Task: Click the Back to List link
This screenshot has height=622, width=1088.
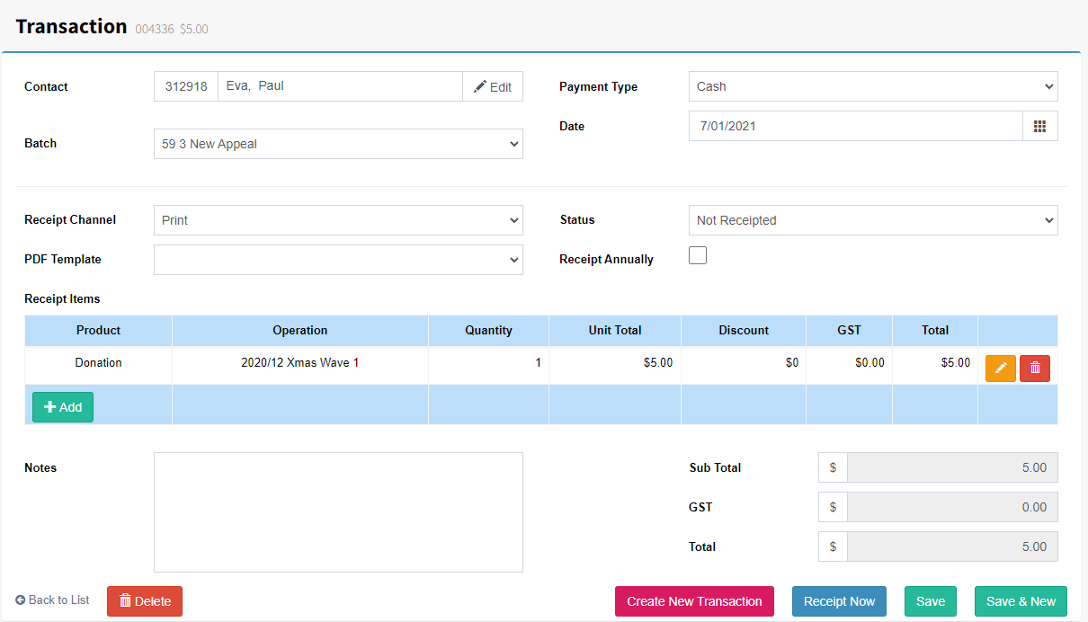Action: tap(52, 600)
